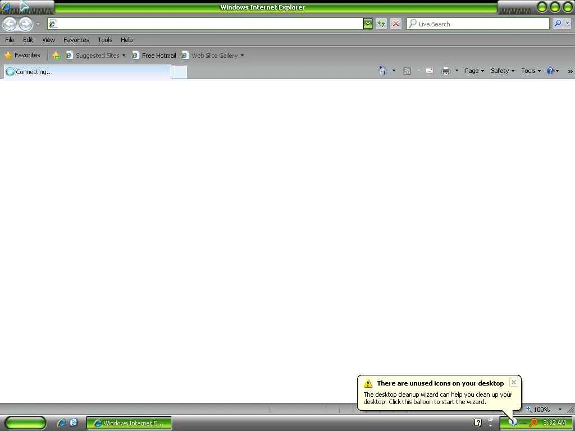Image resolution: width=575 pixels, height=431 pixels.
Task: Click in the Live Search box
Action: pyautogui.click(x=478, y=24)
